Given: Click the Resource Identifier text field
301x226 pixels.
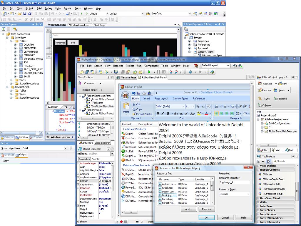Looking at the screenshot, I should 234,182.
